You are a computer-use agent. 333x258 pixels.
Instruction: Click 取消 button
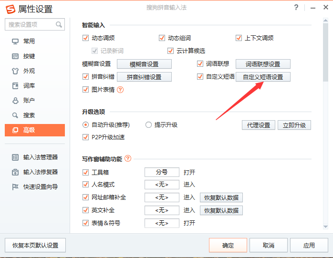(269, 245)
